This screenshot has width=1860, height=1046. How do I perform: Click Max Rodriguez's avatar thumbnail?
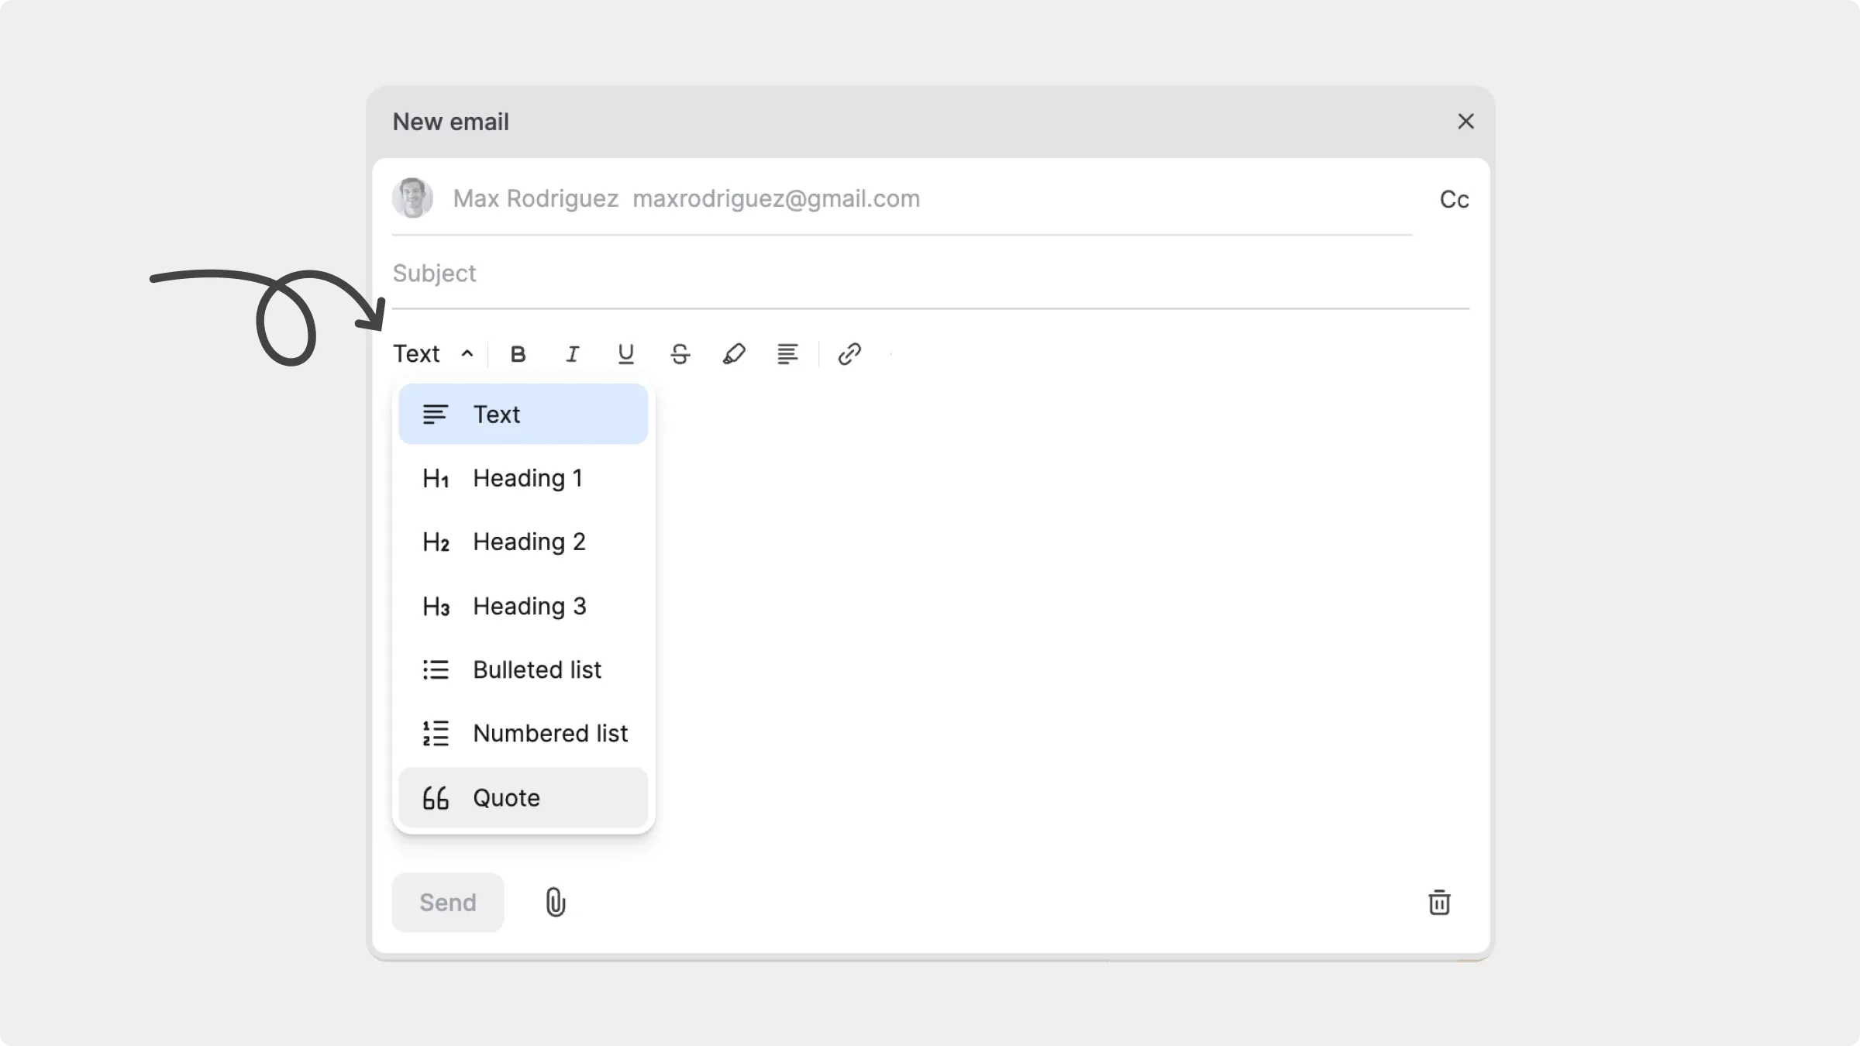click(x=412, y=198)
